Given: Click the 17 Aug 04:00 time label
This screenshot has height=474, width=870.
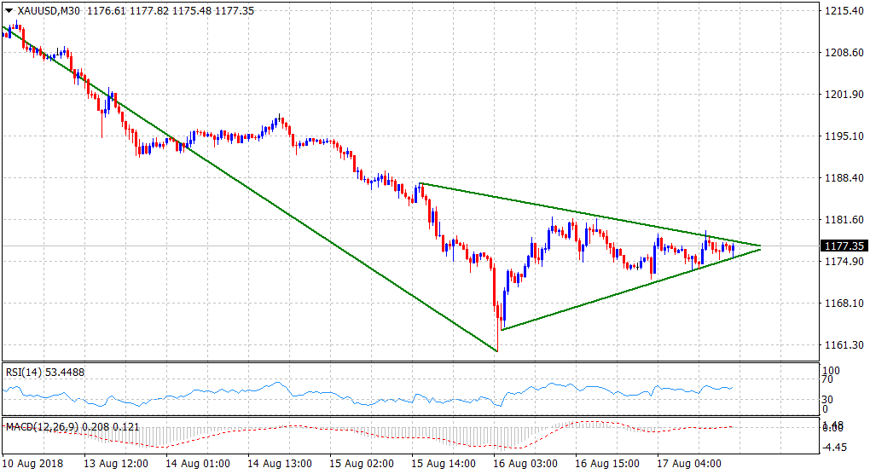Looking at the screenshot, I should (691, 463).
